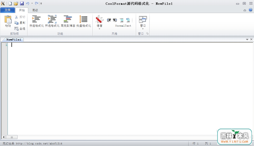The image size is (254, 146).
Task: Click the cyan indent lines icon
Action: tap(121, 20)
